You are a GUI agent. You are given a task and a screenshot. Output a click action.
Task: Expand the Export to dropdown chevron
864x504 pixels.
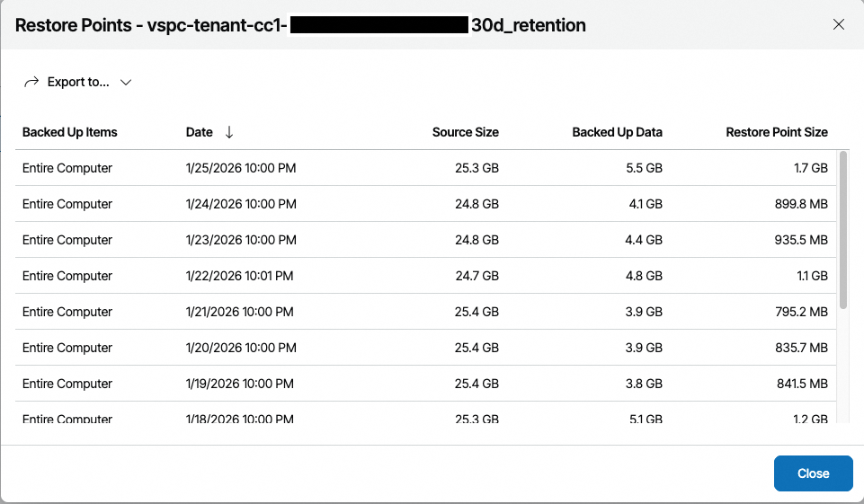[x=126, y=83]
